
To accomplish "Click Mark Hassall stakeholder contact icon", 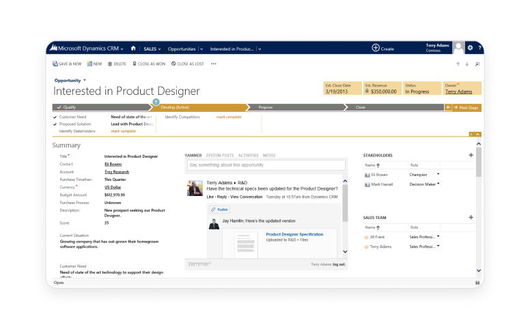I will pyautogui.click(x=367, y=184).
